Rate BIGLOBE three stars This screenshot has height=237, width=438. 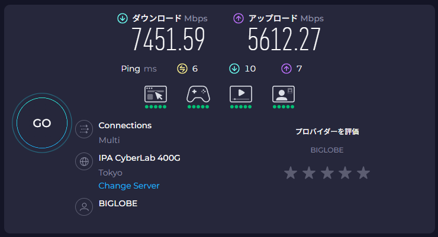point(327,173)
